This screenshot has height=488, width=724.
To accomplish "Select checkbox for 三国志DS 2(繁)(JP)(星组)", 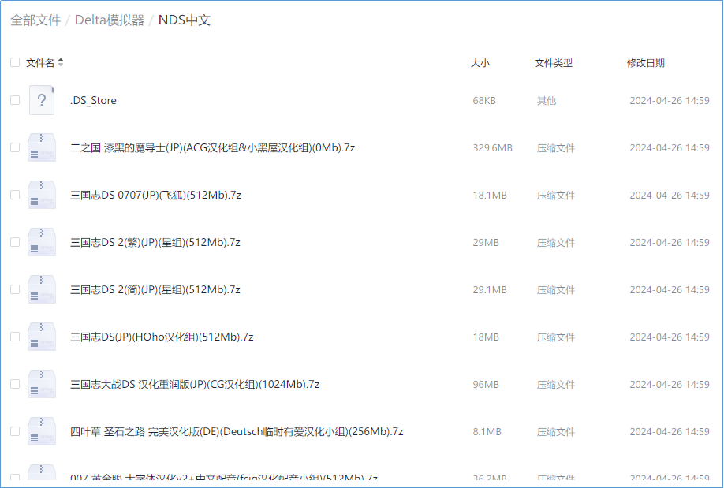I will pos(15,242).
